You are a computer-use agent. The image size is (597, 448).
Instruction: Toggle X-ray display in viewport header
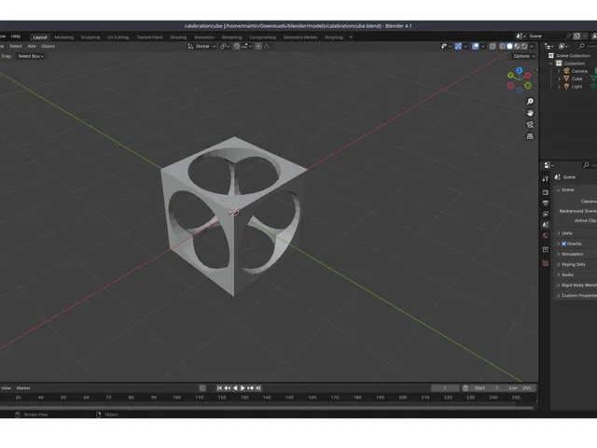click(493, 46)
